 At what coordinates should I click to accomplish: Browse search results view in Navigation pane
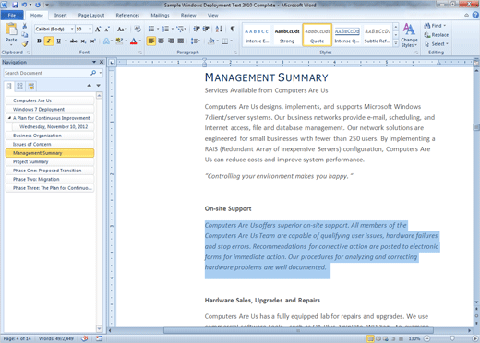point(30,86)
